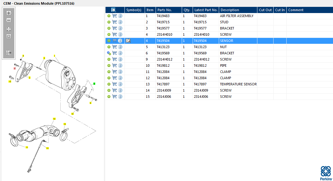Viewport: 333px width, 181px height.
Task: Click the search icon in table header
Action: [x=113, y=10]
